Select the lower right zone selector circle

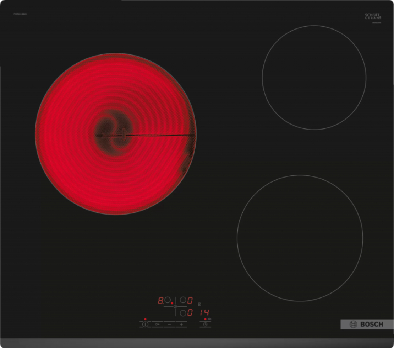[183, 313]
